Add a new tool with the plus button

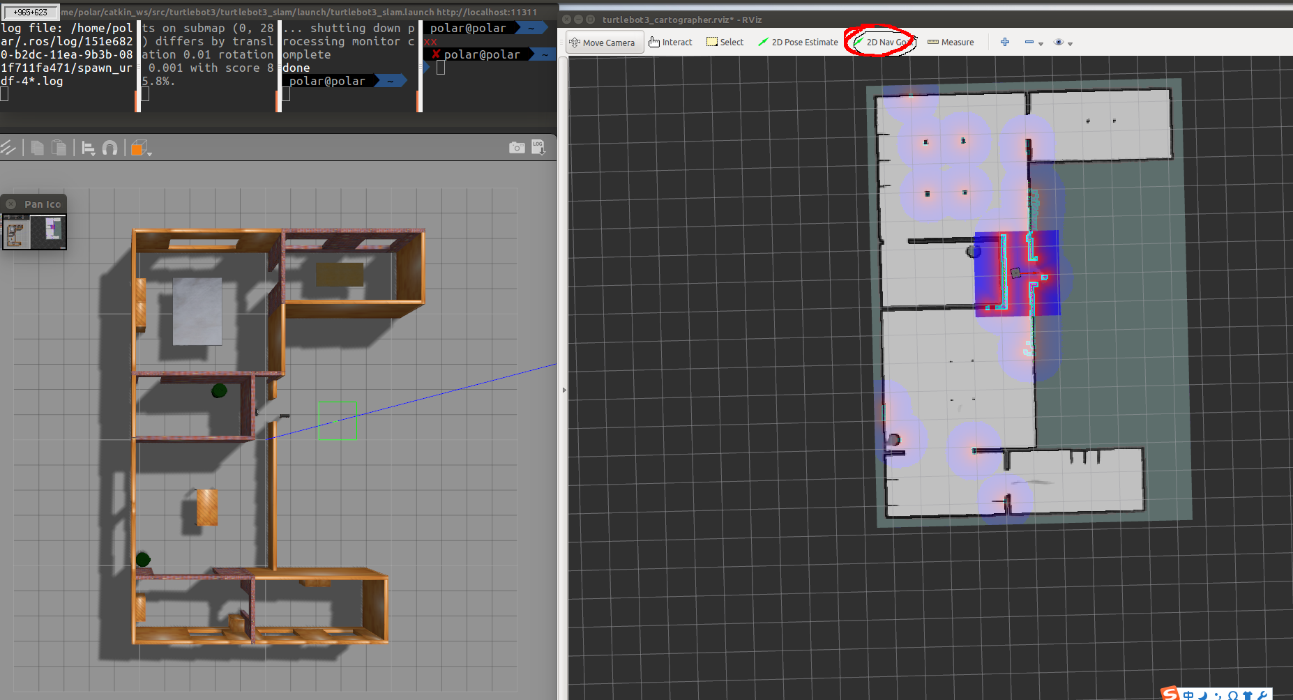(x=1004, y=42)
